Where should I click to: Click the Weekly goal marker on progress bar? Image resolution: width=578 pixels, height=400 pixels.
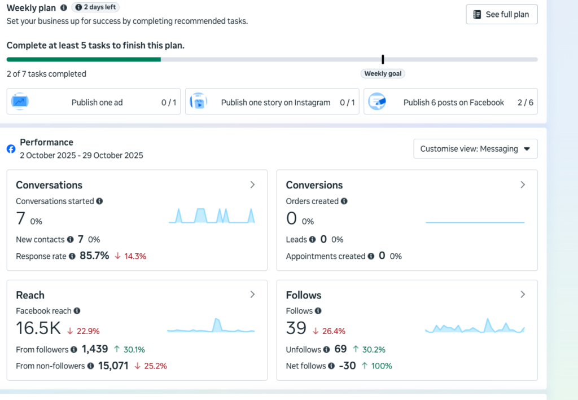383,59
